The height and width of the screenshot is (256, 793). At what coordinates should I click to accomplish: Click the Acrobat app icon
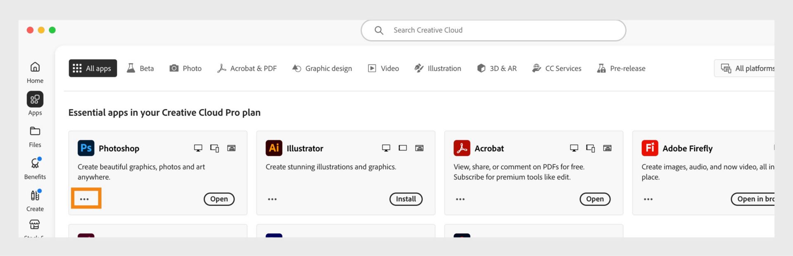tap(462, 148)
